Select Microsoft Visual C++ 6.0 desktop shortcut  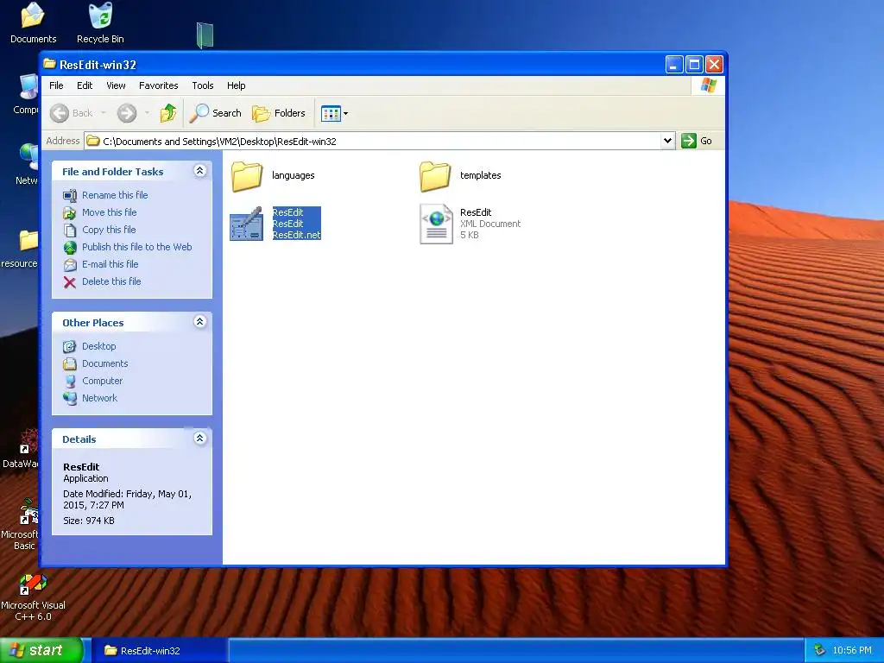[x=33, y=597]
